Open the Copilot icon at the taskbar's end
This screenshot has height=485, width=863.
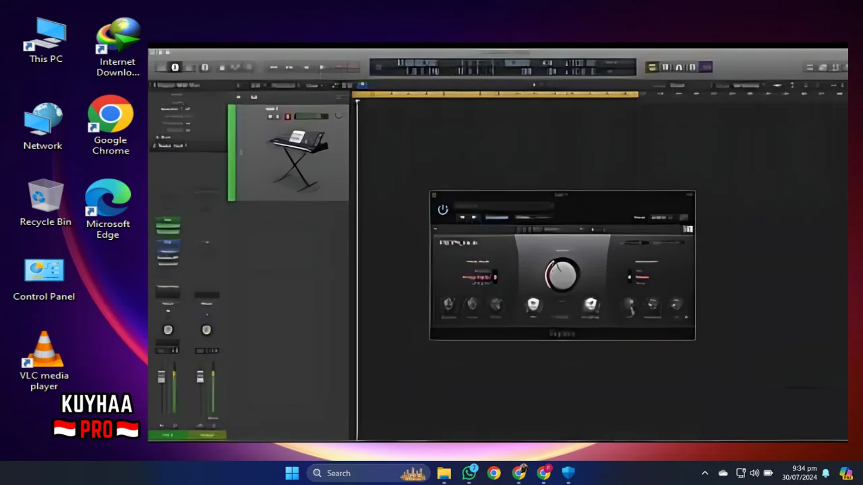[x=845, y=473]
